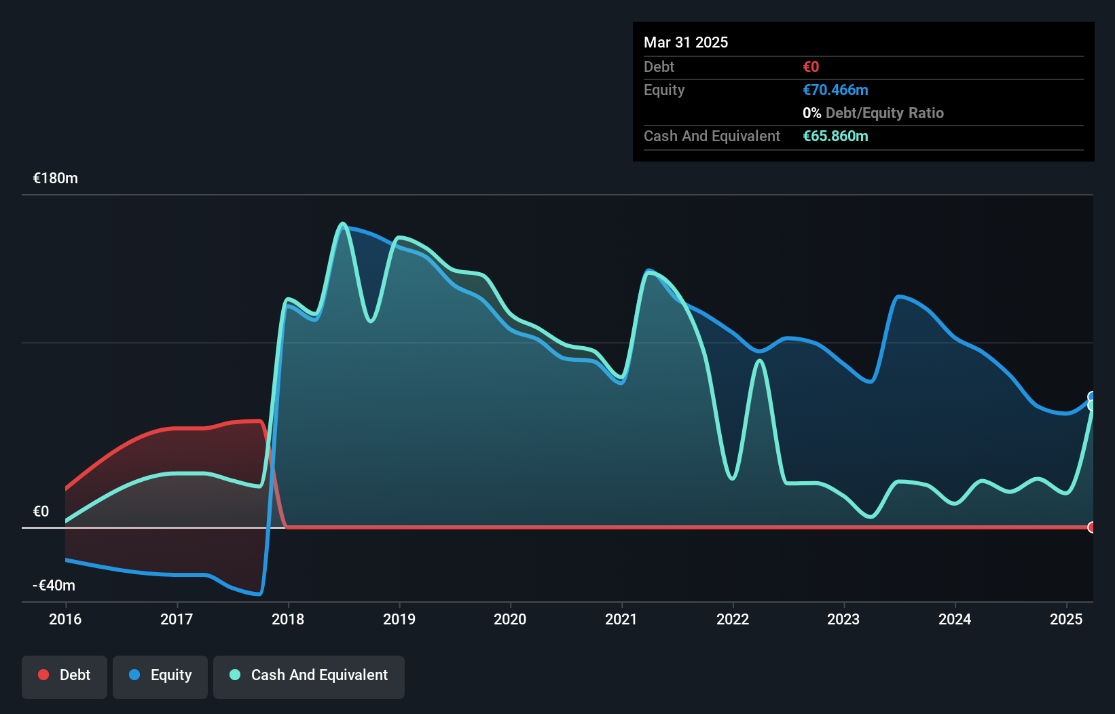
Task: Click the -€40m y-axis label
Action: click(x=54, y=586)
